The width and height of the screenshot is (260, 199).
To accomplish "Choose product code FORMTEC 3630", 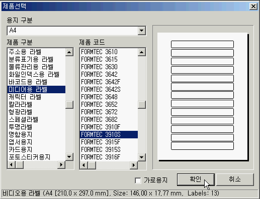I will pyautogui.click(x=109, y=67).
